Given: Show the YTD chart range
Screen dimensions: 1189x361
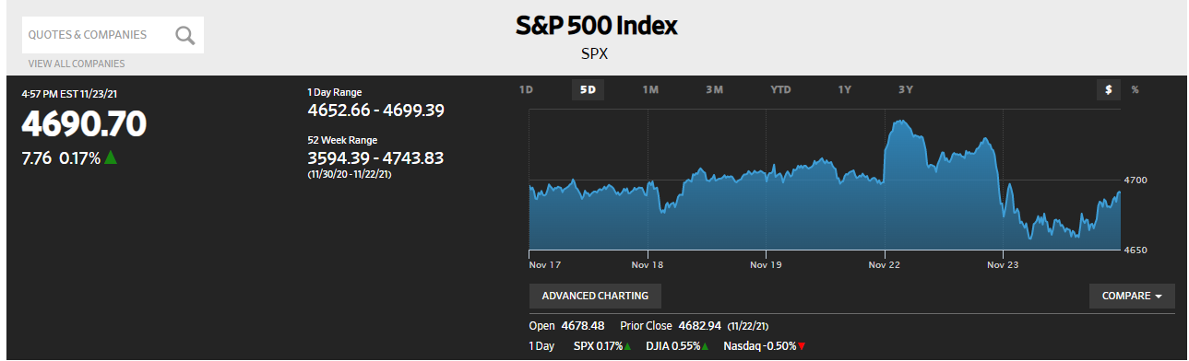Looking at the screenshot, I should coord(780,89).
